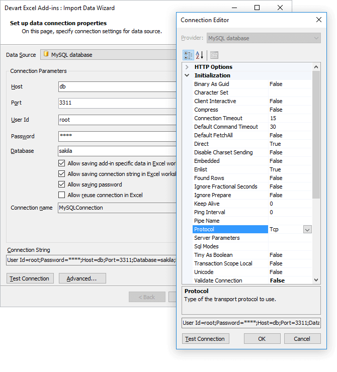Select the highlighted Protocol property
This screenshot has height=372, width=337.
[x=230, y=229]
